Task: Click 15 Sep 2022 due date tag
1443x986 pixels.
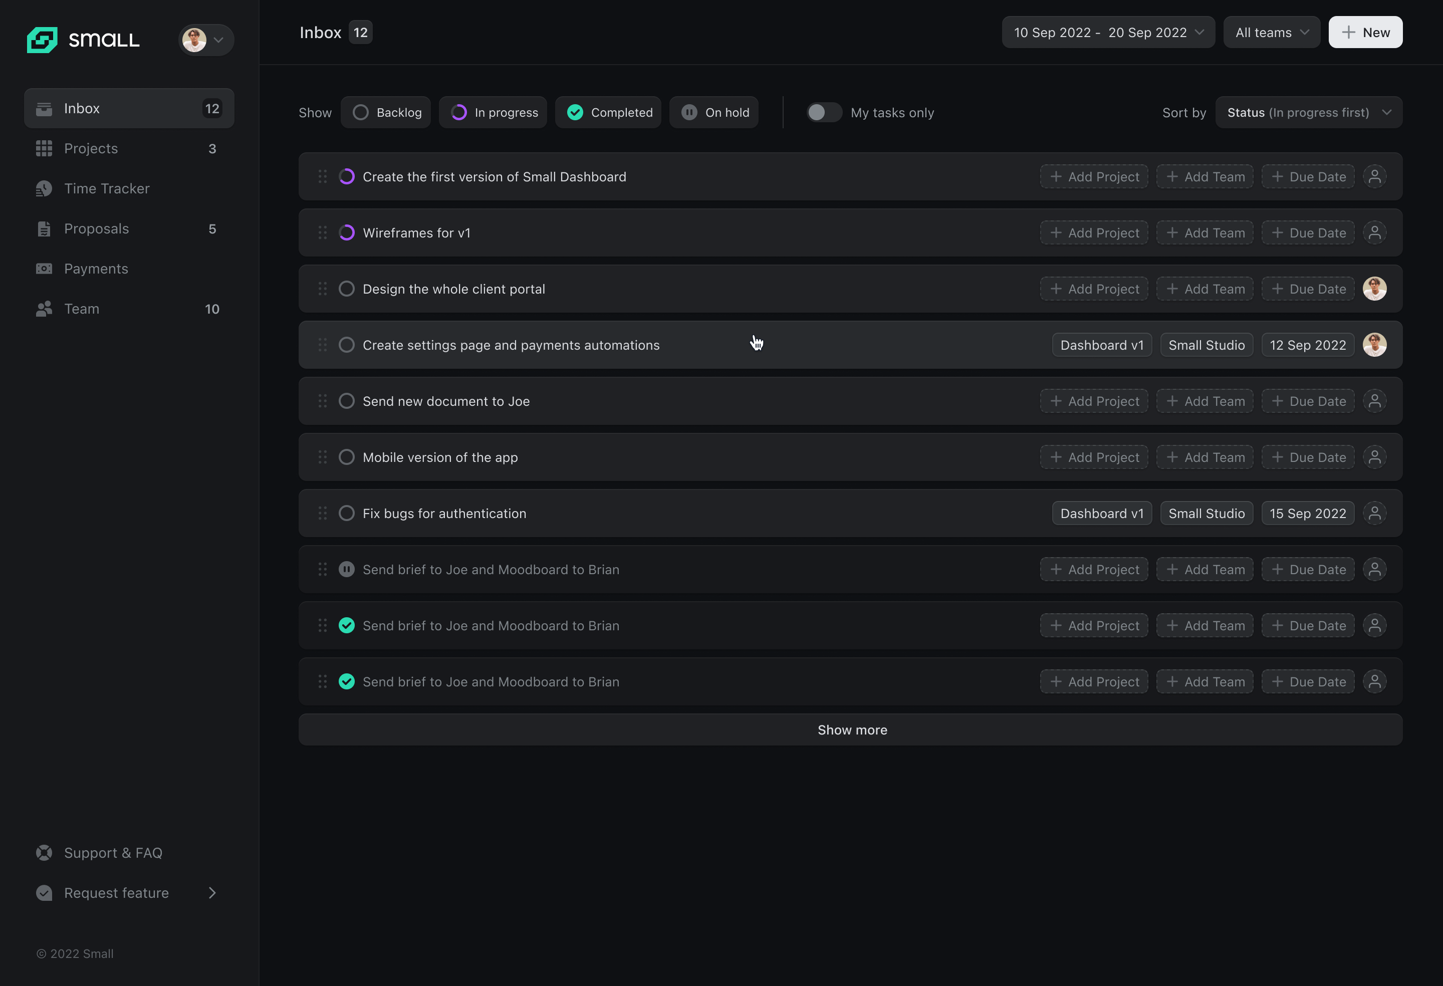Action: (x=1307, y=514)
